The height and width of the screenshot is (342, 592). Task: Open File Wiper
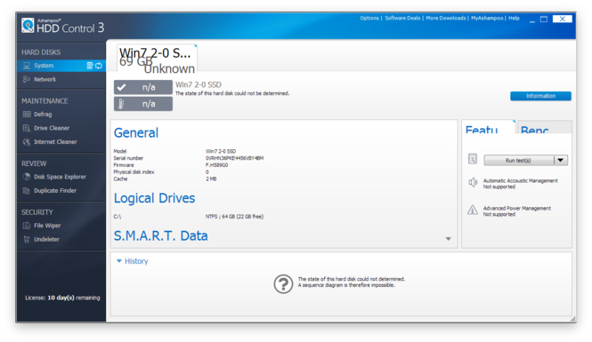point(47,226)
